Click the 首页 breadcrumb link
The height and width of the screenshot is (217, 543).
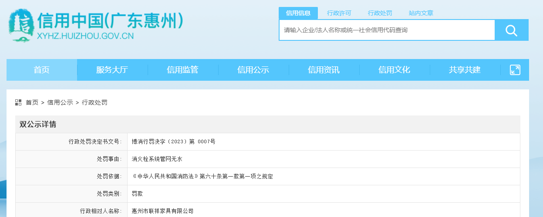32,102
